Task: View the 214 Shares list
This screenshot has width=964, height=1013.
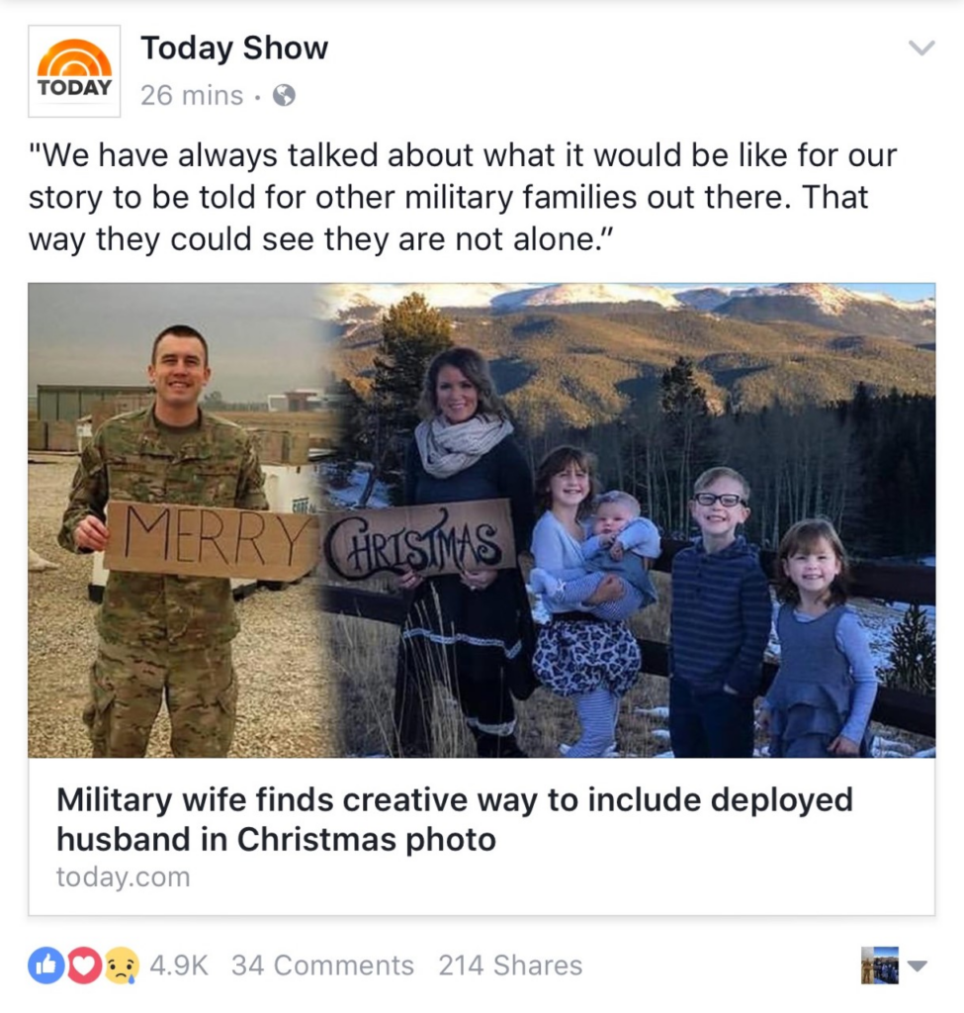Action: pos(510,966)
